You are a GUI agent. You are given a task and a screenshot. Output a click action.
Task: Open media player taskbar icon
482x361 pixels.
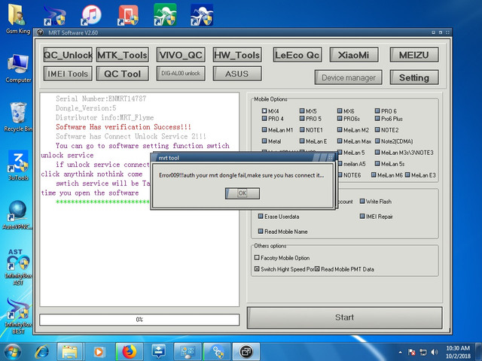(99, 352)
